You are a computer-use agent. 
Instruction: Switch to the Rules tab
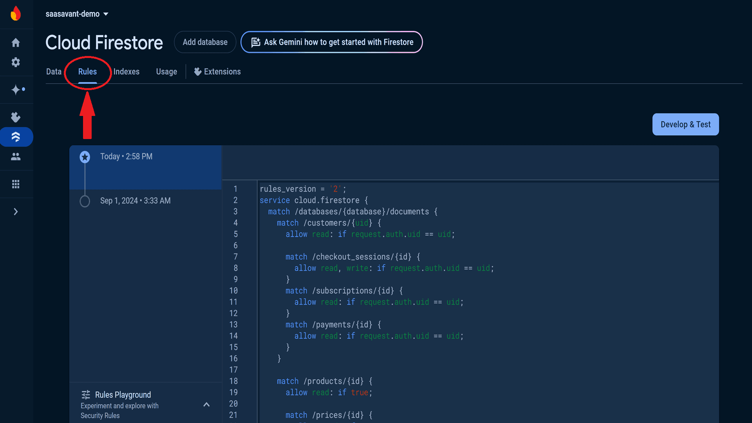87,72
